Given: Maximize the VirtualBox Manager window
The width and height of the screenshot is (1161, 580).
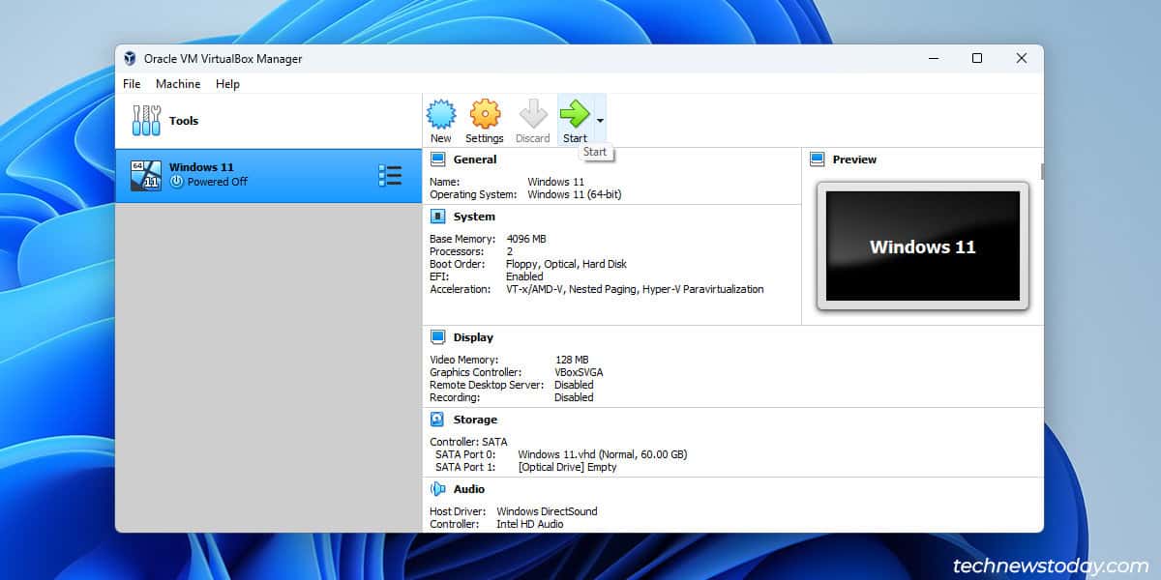Looking at the screenshot, I should click(x=977, y=58).
